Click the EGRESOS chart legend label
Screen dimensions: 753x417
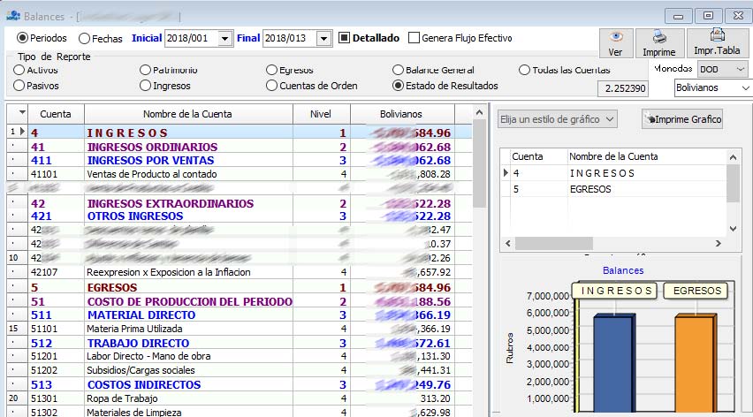[x=696, y=291]
